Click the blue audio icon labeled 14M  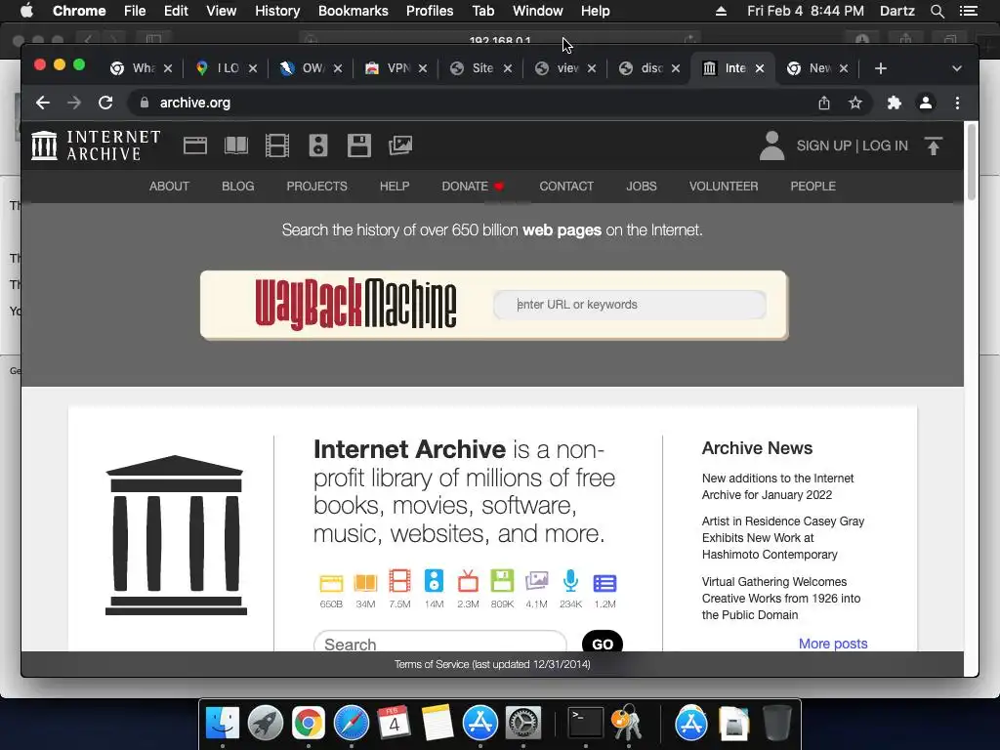coord(434,581)
